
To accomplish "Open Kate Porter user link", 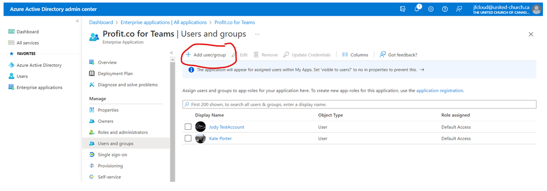I will 220,139.
